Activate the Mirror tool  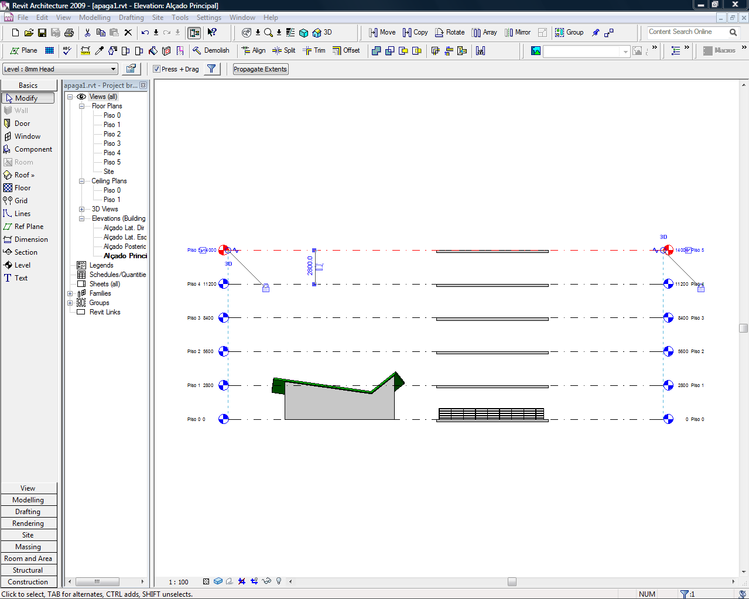(x=517, y=33)
